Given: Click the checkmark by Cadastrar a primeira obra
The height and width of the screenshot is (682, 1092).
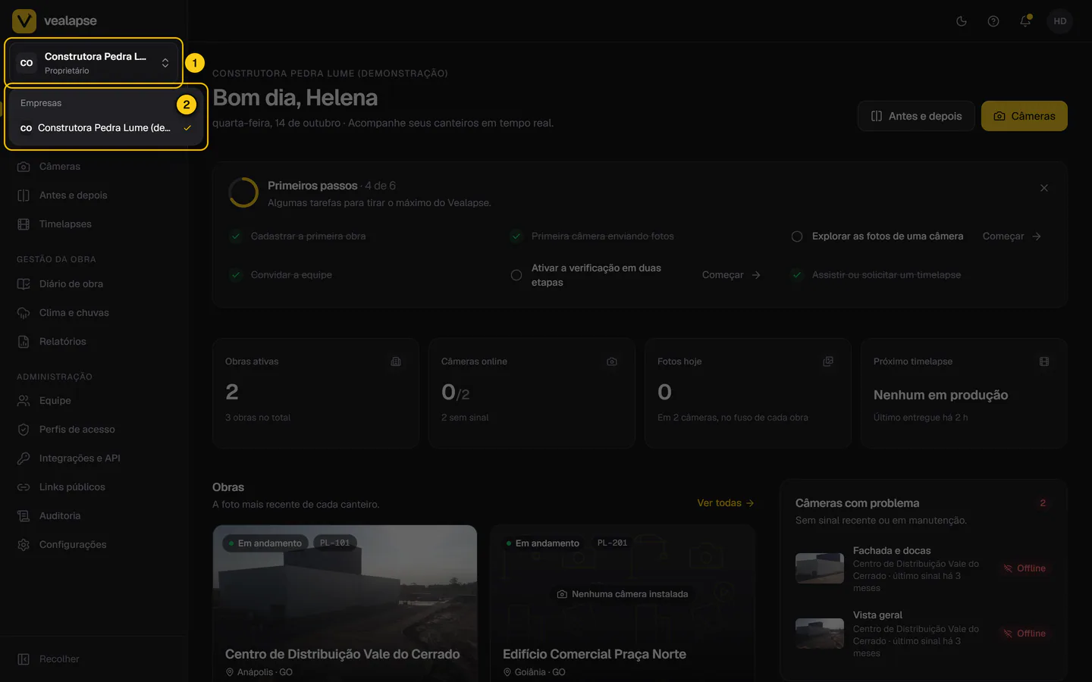Looking at the screenshot, I should pyautogui.click(x=236, y=236).
